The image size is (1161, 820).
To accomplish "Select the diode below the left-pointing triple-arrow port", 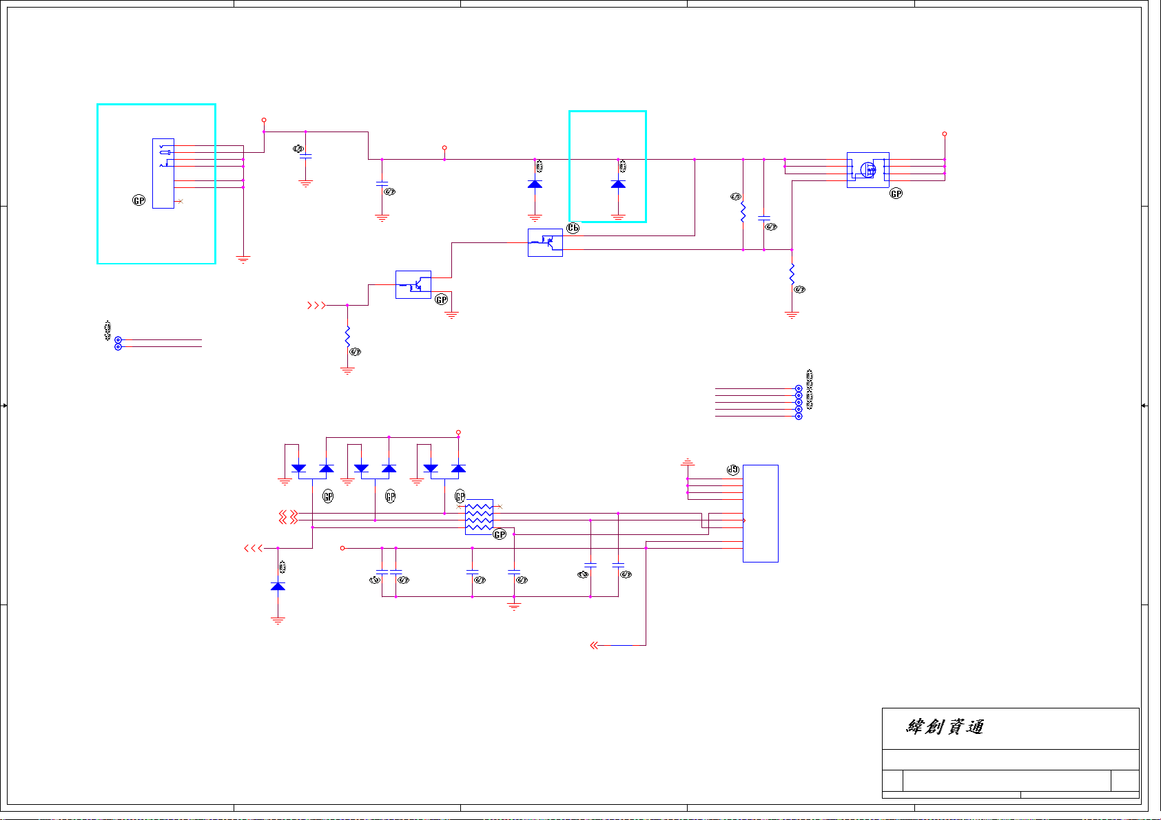I will coord(278,586).
